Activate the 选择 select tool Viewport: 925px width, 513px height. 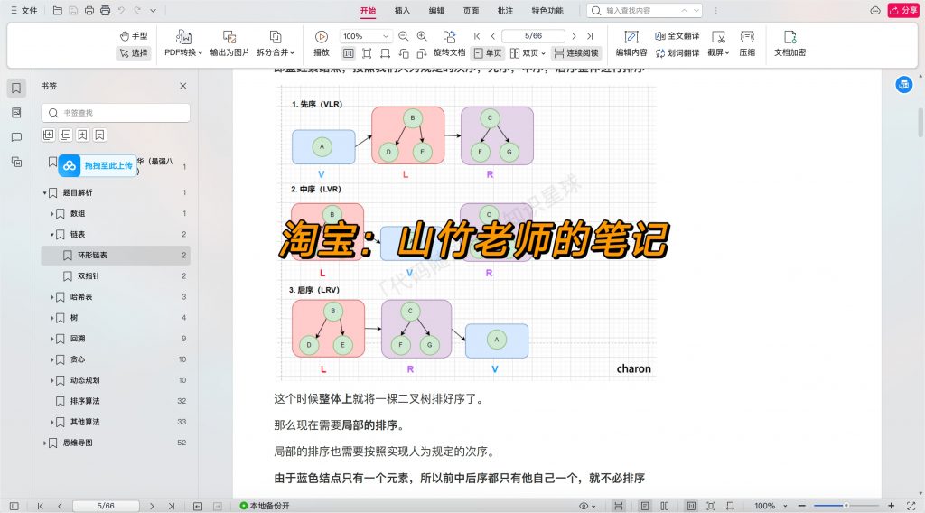[x=134, y=53]
